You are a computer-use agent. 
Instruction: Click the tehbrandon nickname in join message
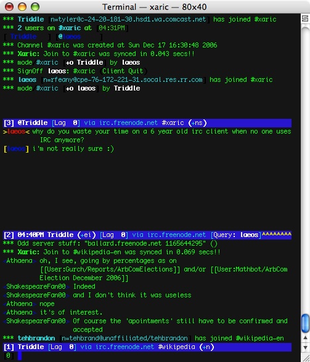pyautogui.click(x=36, y=338)
